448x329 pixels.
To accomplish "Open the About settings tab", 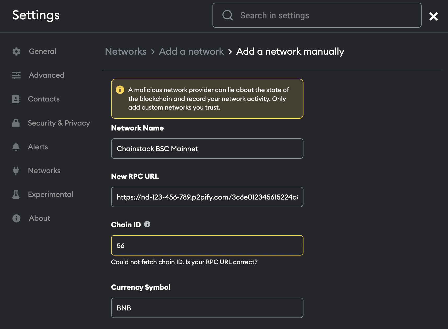I will click(39, 218).
